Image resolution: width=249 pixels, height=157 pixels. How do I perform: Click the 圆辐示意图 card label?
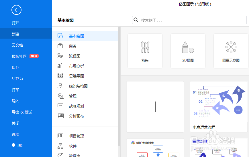coord(231,60)
